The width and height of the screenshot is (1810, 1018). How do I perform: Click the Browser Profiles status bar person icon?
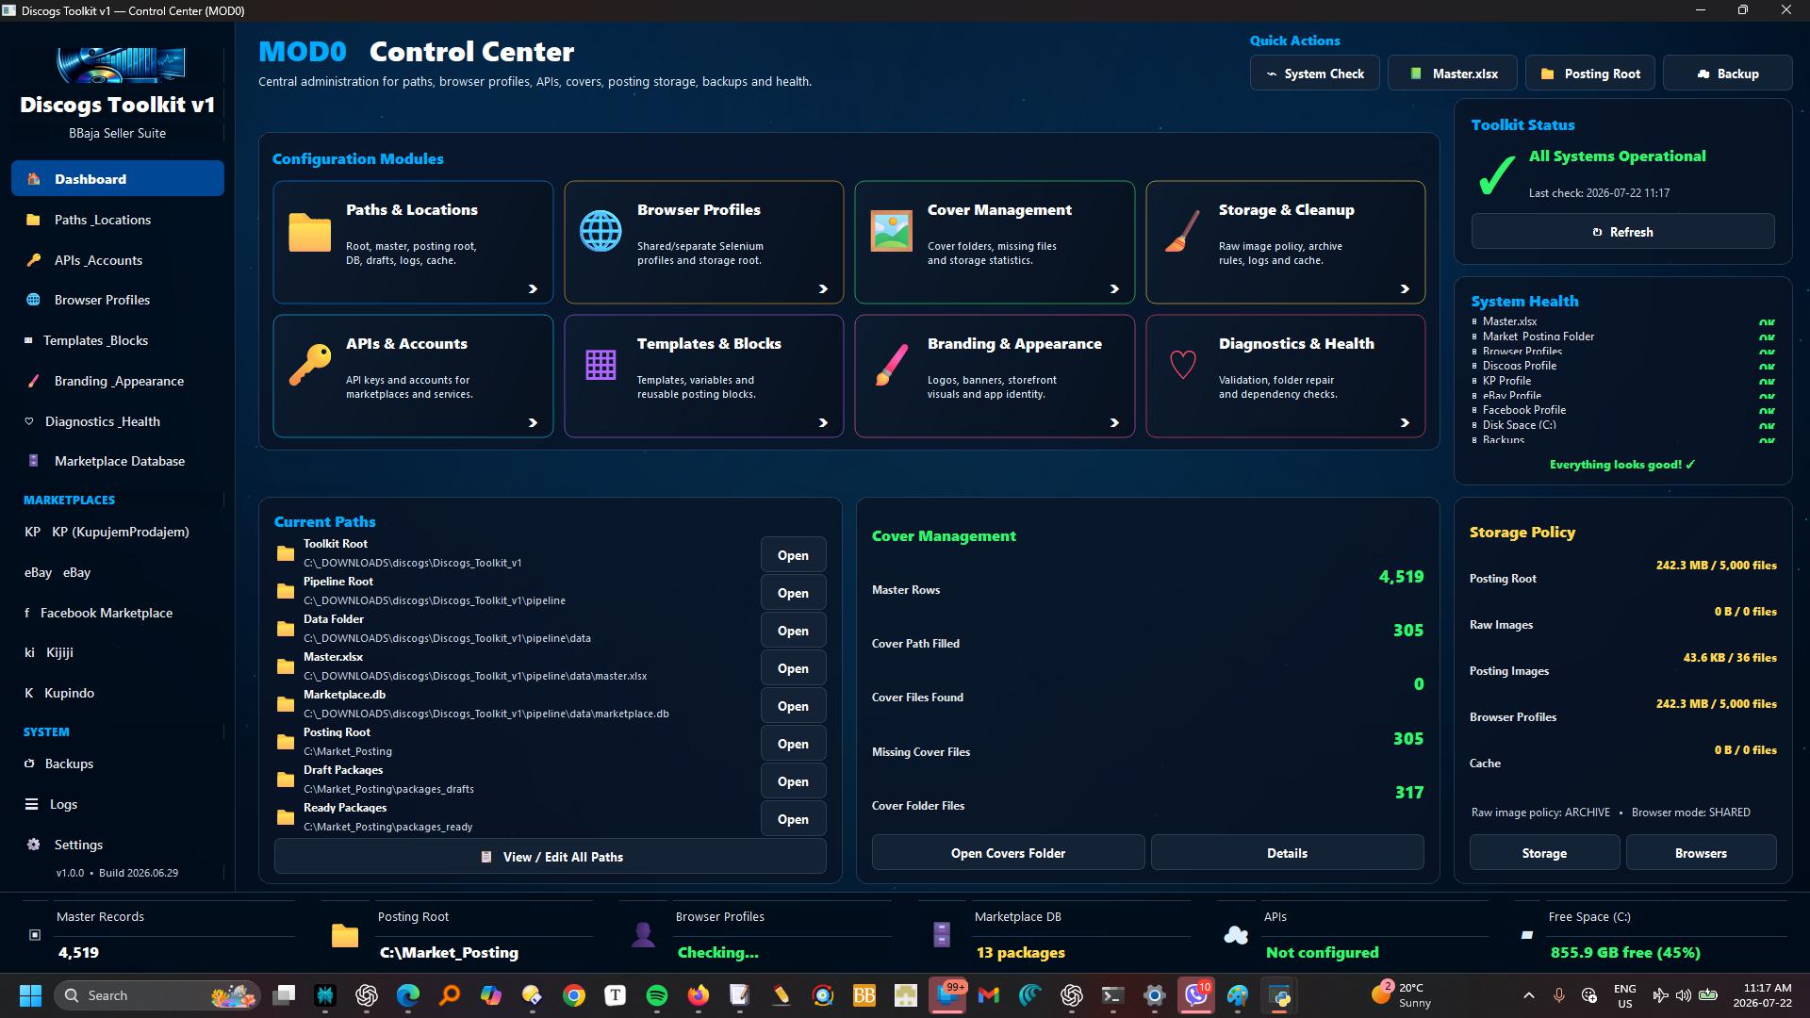pos(643,934)
